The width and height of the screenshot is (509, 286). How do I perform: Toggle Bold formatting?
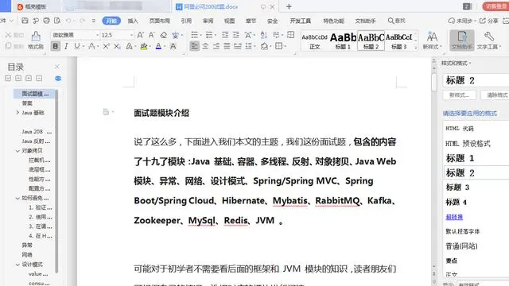click(56, 46)
